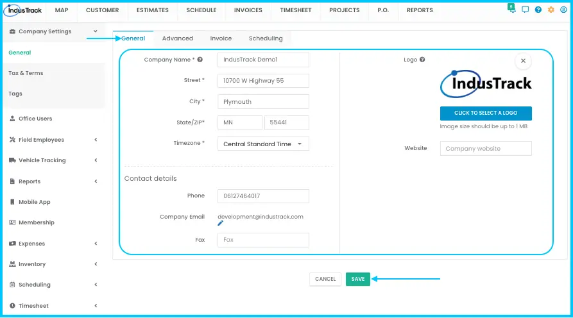Click the Inventory icon in sidebar
The height and width of the screenshot is (318, 573).
(12, 264)
